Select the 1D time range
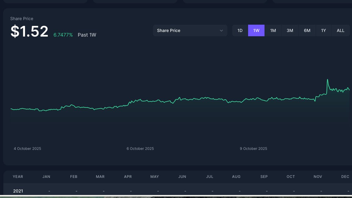352x198 pixels. tap(240, 30)
